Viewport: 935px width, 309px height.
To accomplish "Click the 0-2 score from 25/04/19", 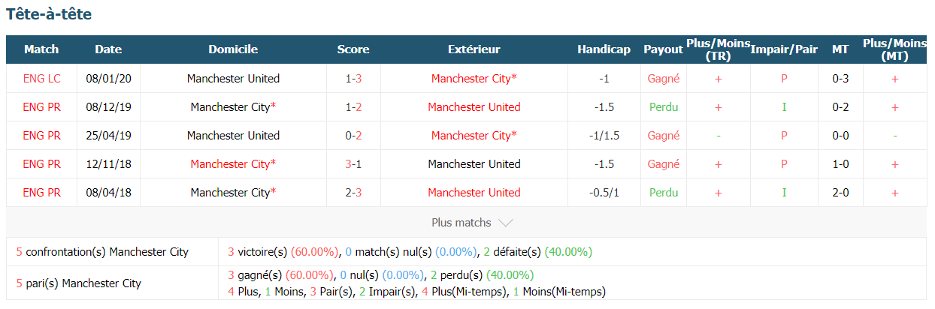I will [x=353, y=136].
